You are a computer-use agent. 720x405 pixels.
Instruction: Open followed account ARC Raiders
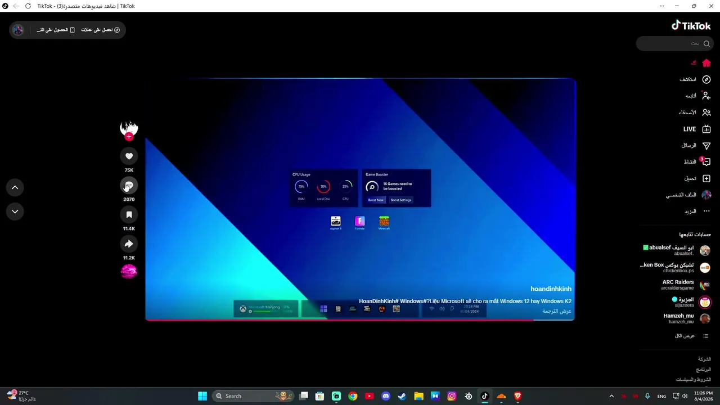686,285
